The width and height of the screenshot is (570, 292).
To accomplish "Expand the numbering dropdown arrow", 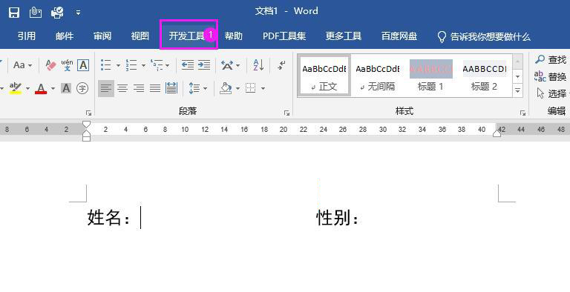I will click(143, 66).
